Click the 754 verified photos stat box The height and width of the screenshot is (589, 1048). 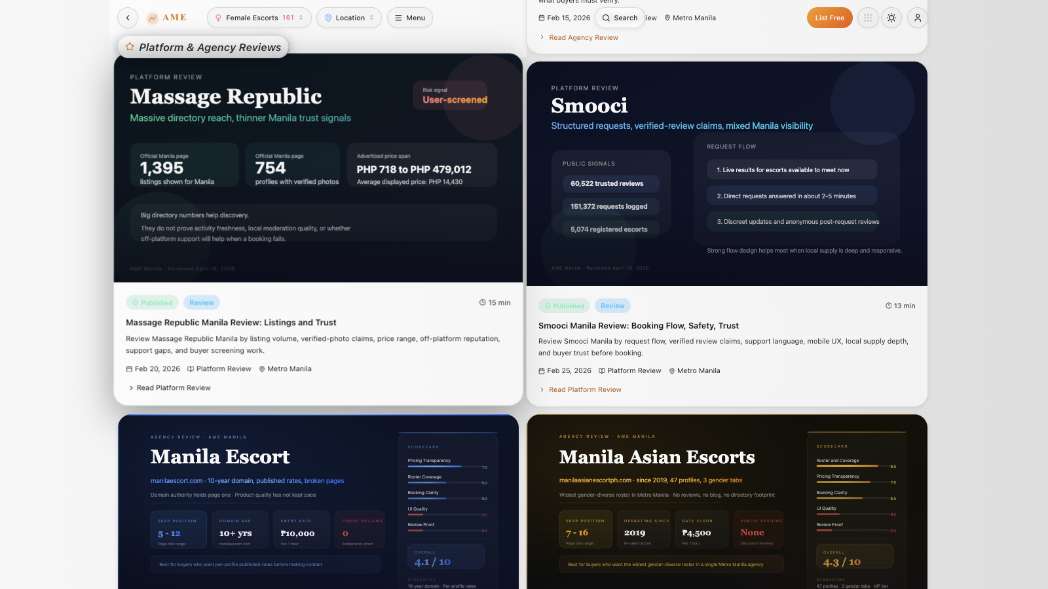(293, 165)
